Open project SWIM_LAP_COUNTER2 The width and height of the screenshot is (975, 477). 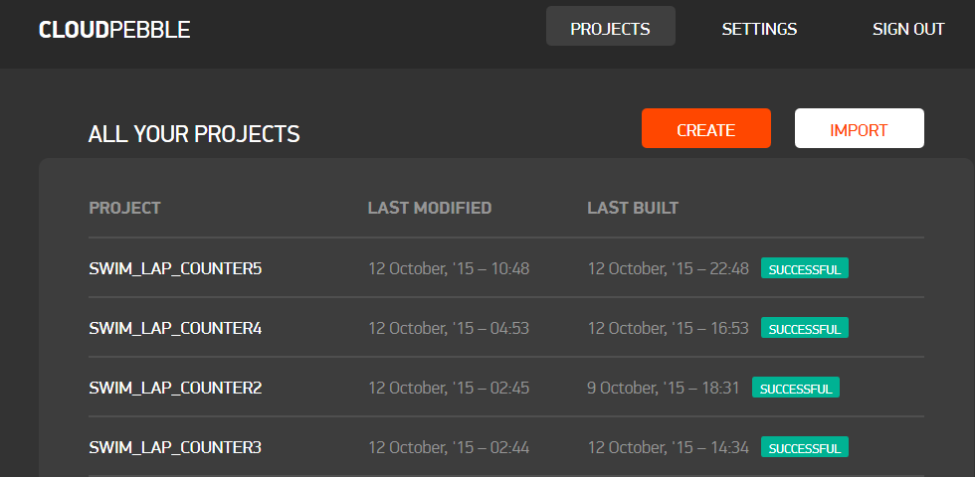click(175, 389)
